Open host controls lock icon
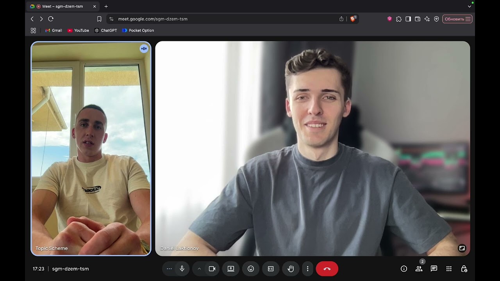This screenshot has width=500, height=281. click(x=464, y=269)
